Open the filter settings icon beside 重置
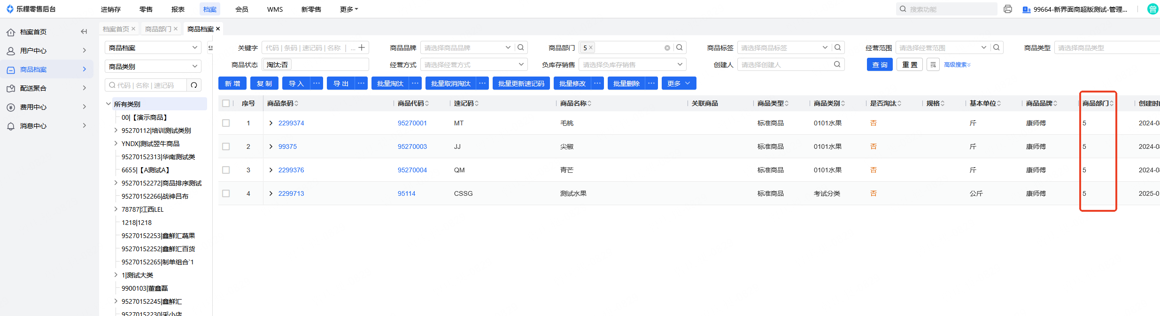Image resolution: width=1160 pixels, height=316 pixels. point(933,65)
